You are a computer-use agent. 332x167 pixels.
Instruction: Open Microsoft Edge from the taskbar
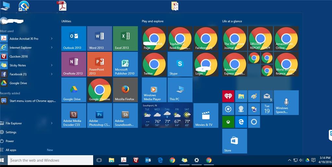coord(160,160)
